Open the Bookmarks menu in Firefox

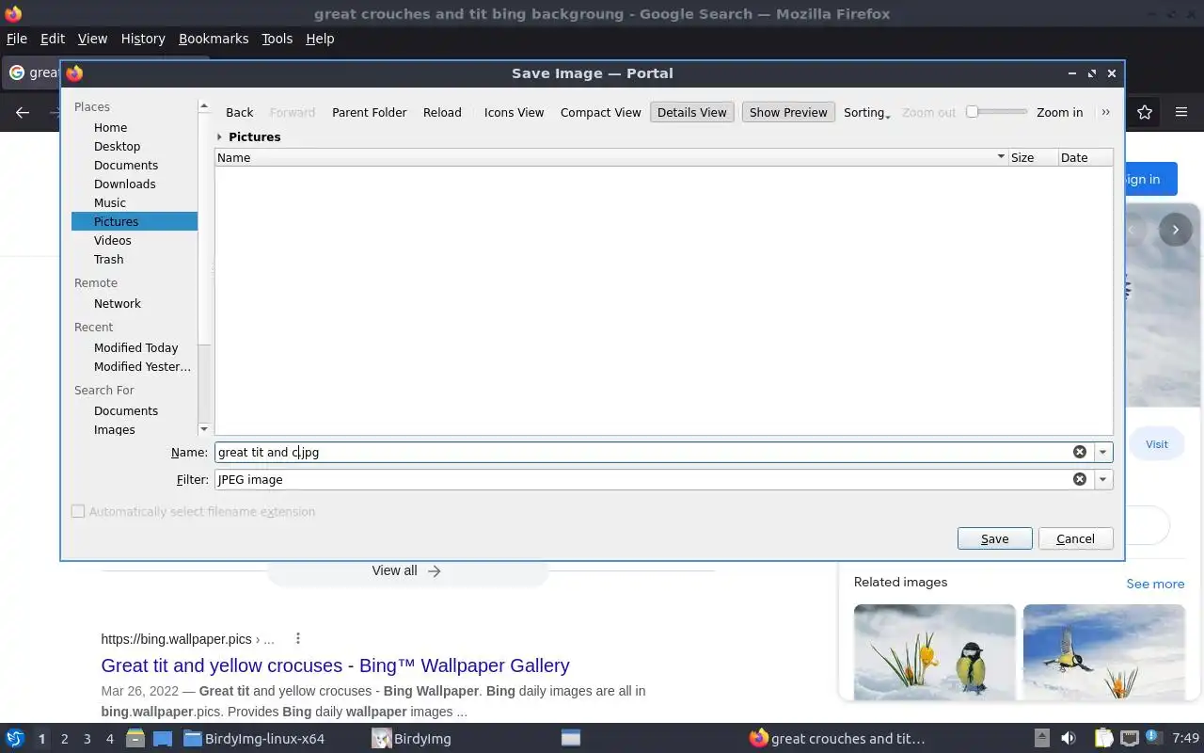point(214,39)
